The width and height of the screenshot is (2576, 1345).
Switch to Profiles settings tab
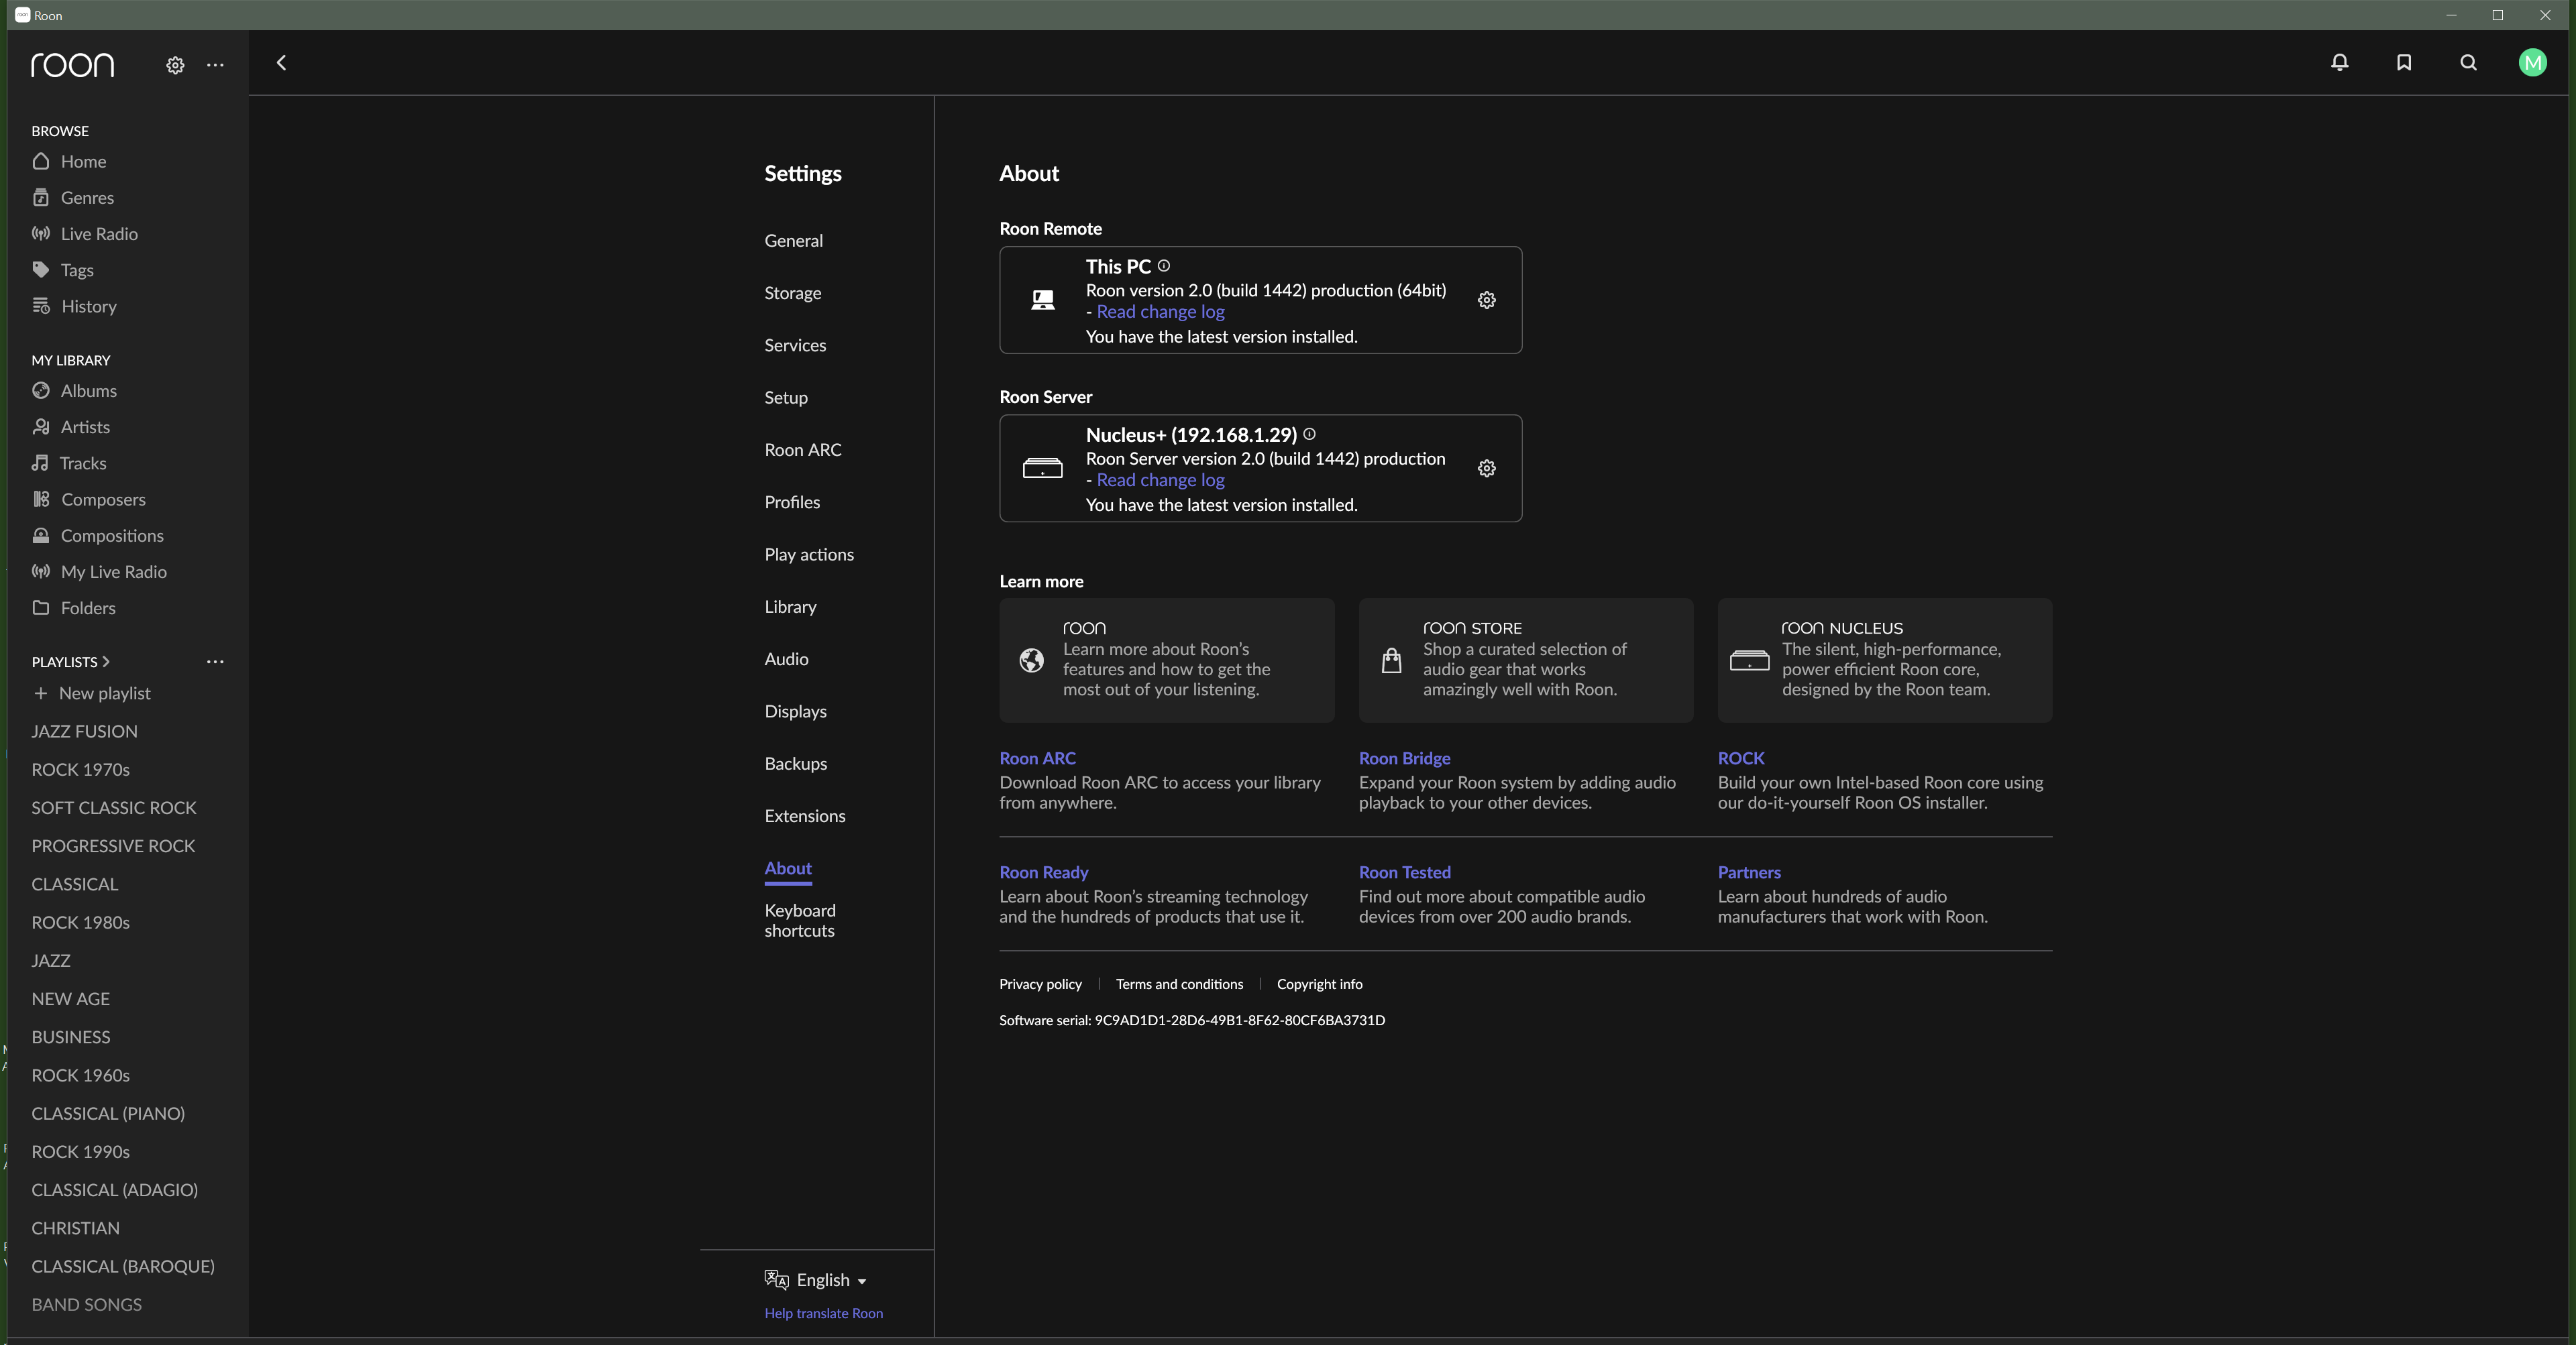click(x=791, y=502)
